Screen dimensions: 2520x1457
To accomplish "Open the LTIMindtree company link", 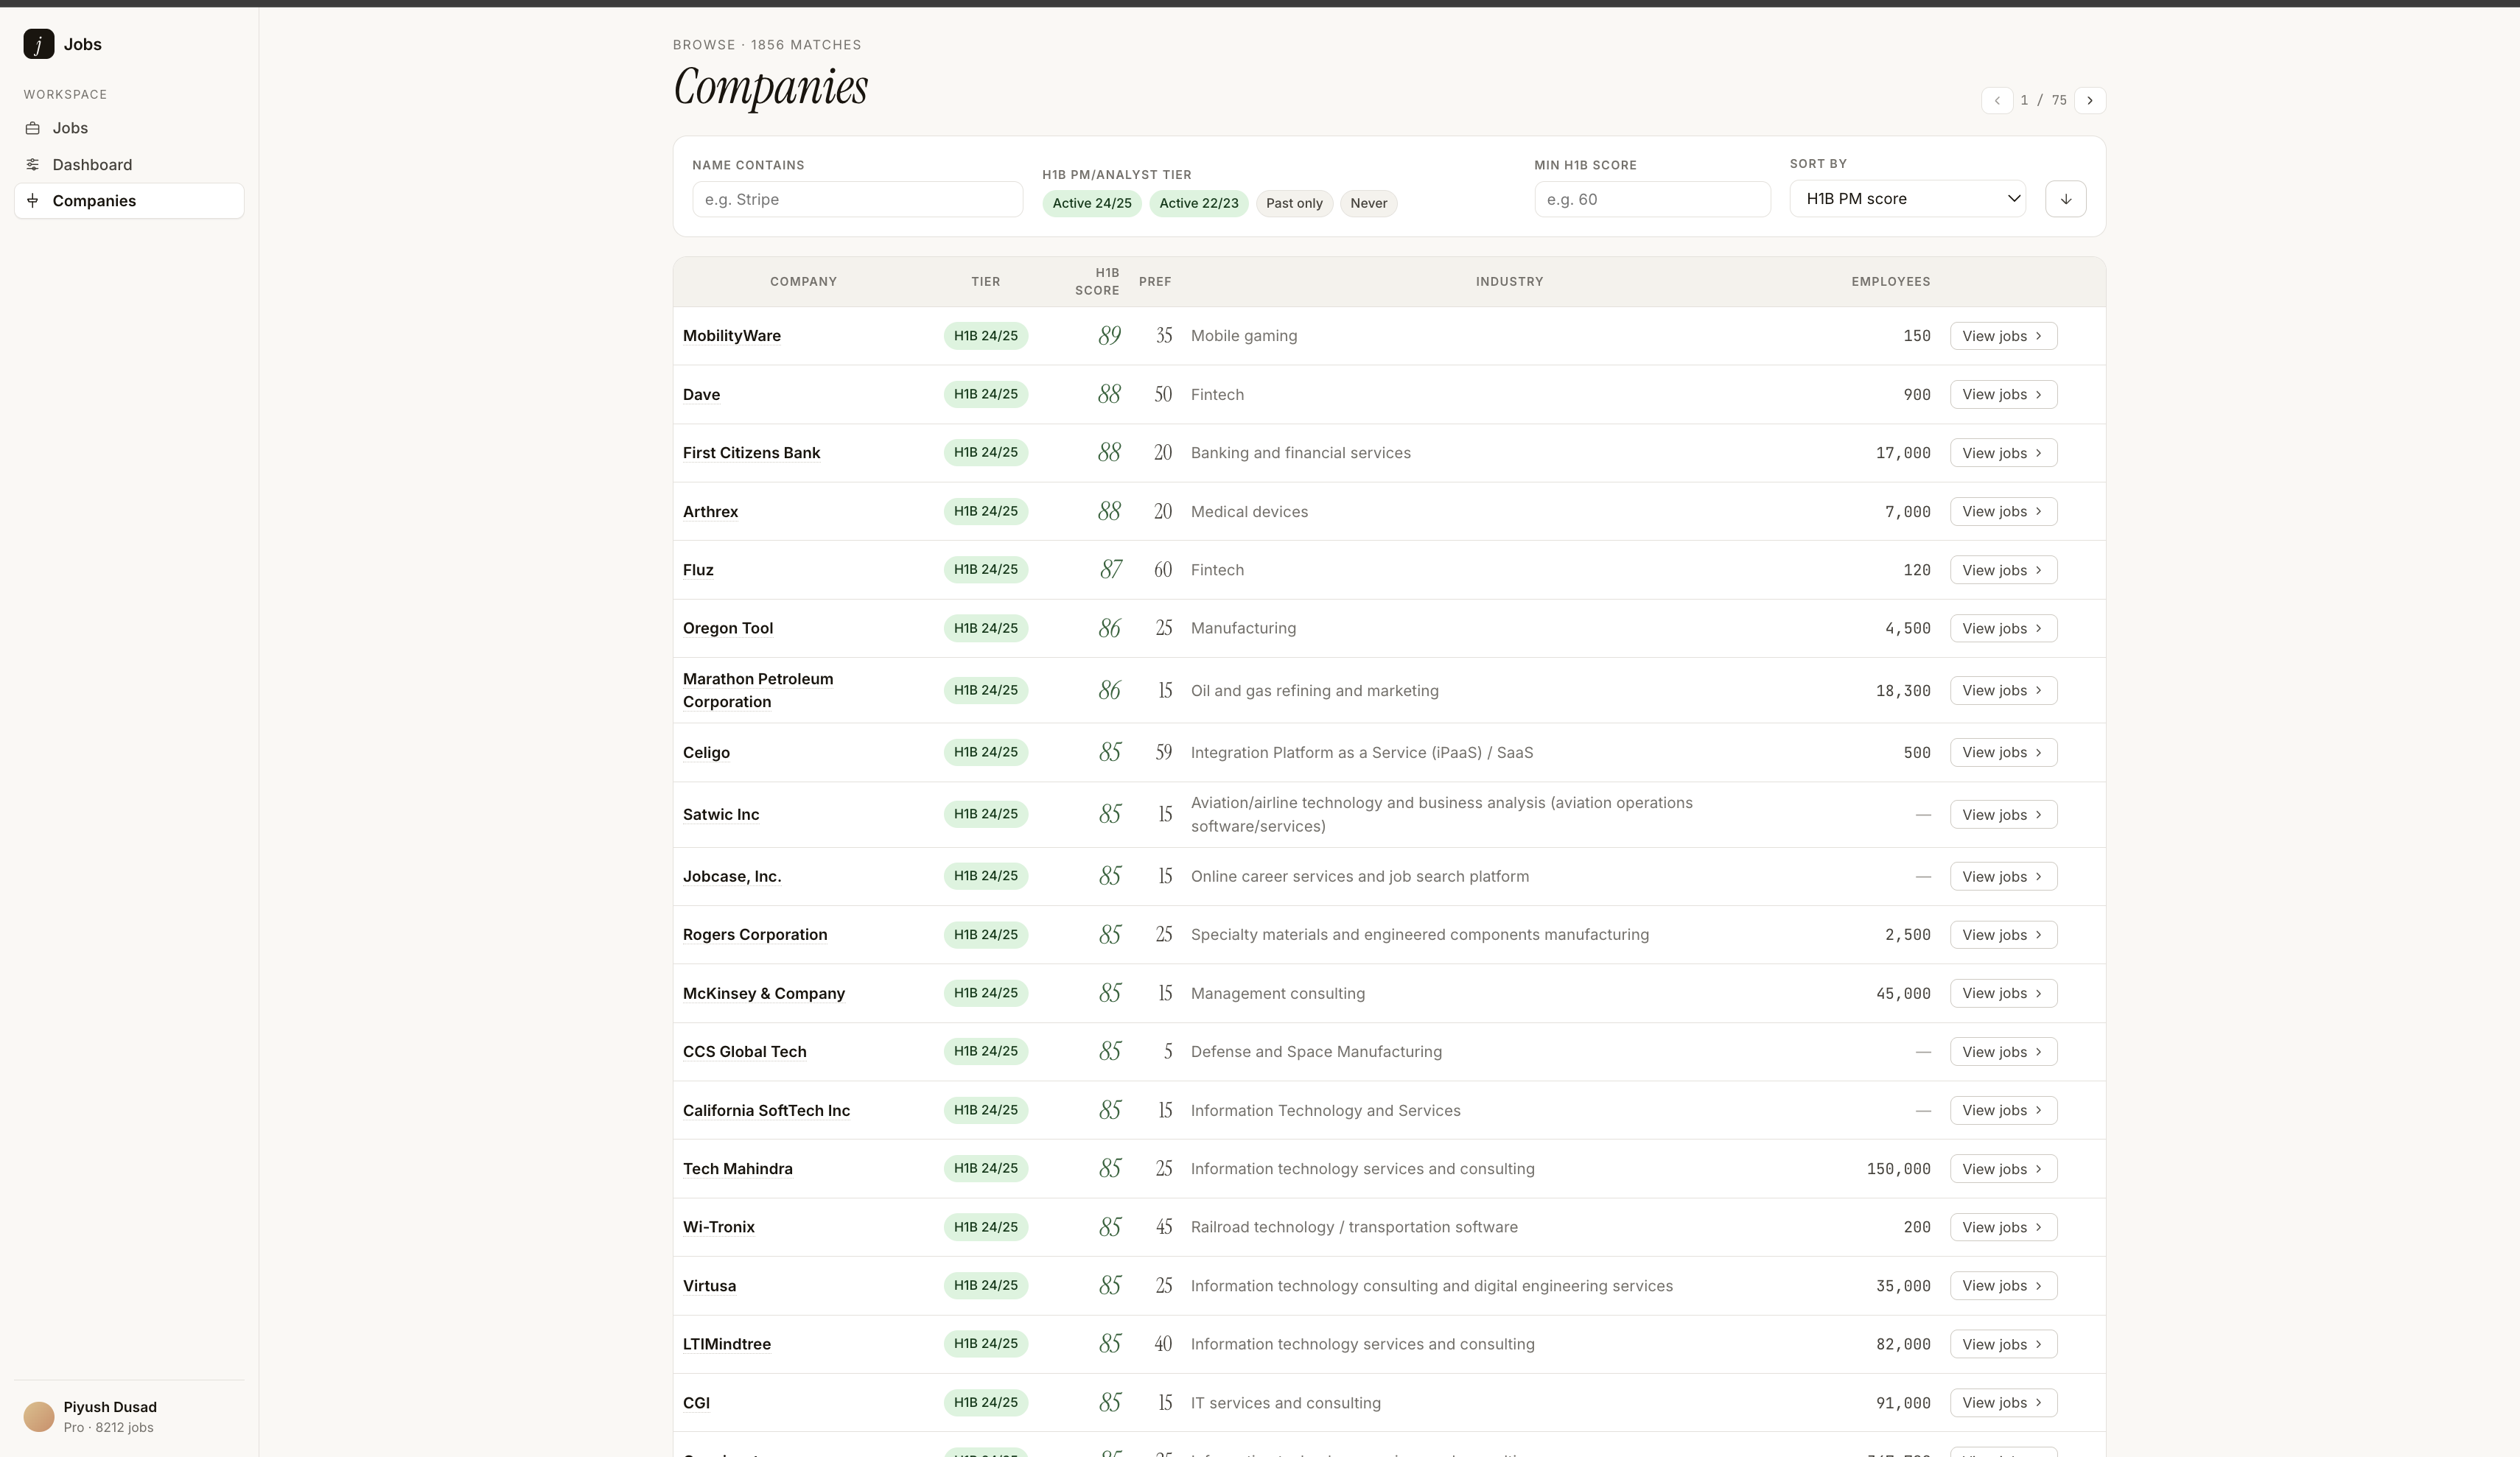I will 727,1344.
